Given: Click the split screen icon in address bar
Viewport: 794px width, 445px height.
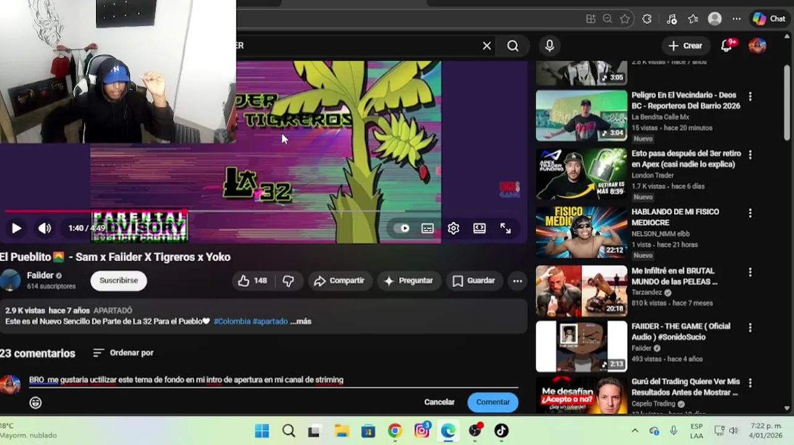Looking at the screenshot, I should (591, 19).
